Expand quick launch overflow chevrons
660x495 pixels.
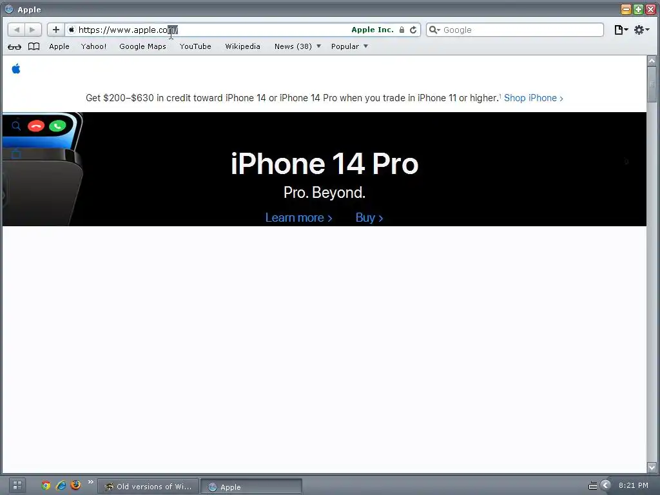tap(90, 482)
